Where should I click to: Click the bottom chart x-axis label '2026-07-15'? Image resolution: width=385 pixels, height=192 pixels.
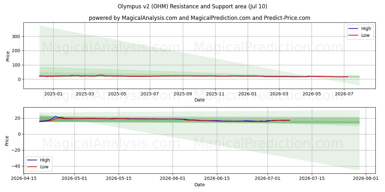pyautogui.click(x=312, y=179)
